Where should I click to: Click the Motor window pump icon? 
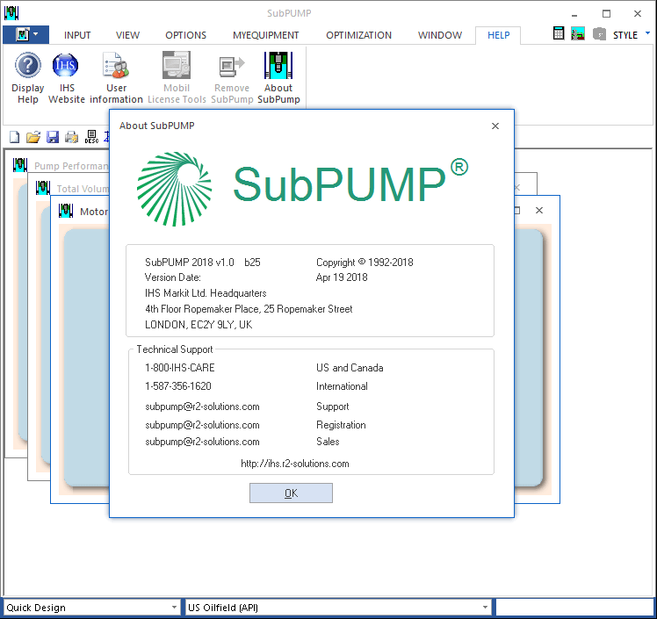point(66,211)
